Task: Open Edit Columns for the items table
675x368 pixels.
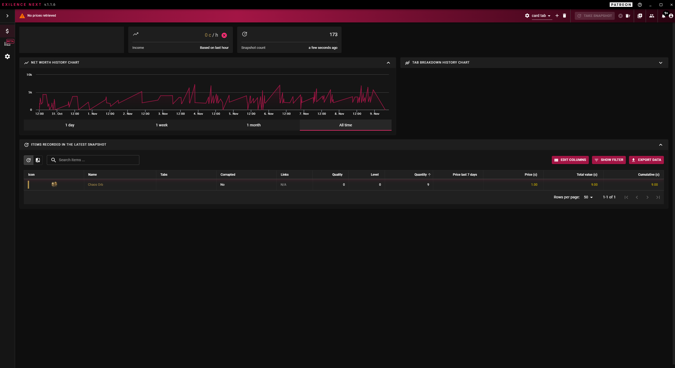Action: [570, 160]
